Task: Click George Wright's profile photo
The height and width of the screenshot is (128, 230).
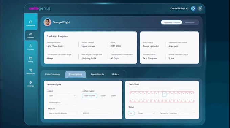Action: tap(47, 22)
